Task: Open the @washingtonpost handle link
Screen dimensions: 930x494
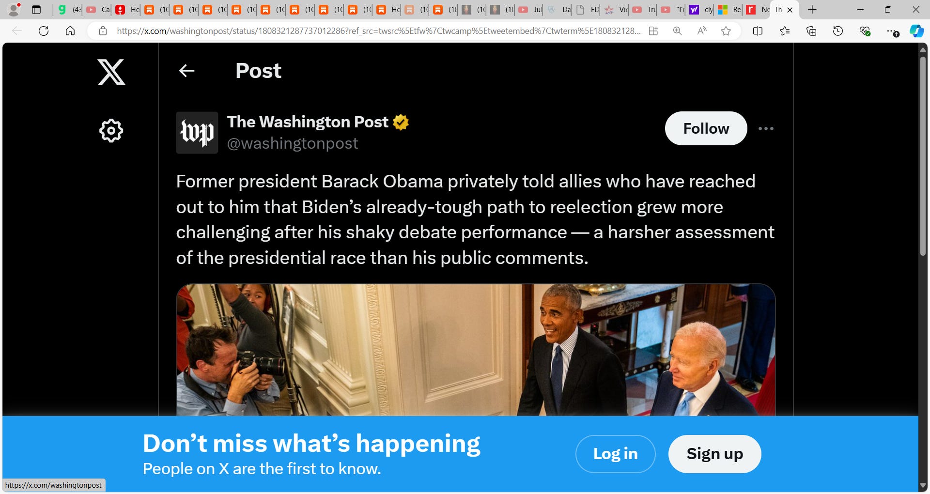Action: [293, 143]
